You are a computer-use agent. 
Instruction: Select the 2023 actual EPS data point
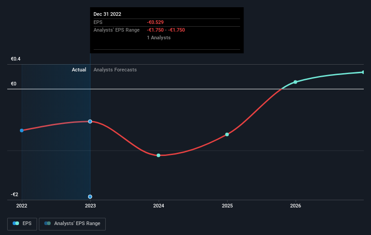click(90, 122)
